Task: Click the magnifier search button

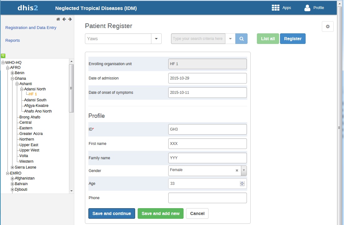Action: coord(241,39)
